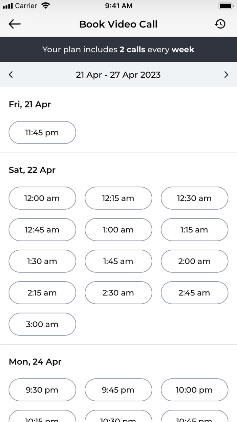237x422 pixels.
Task: Select the 12:45 am time slot
Action: [42, 230]
